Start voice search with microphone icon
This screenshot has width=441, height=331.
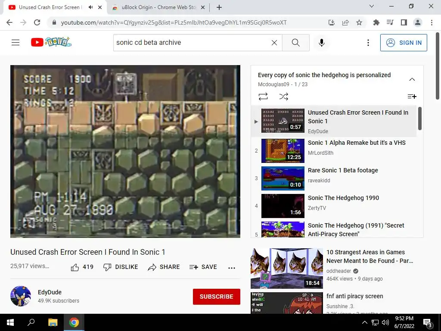pos(321,43)
